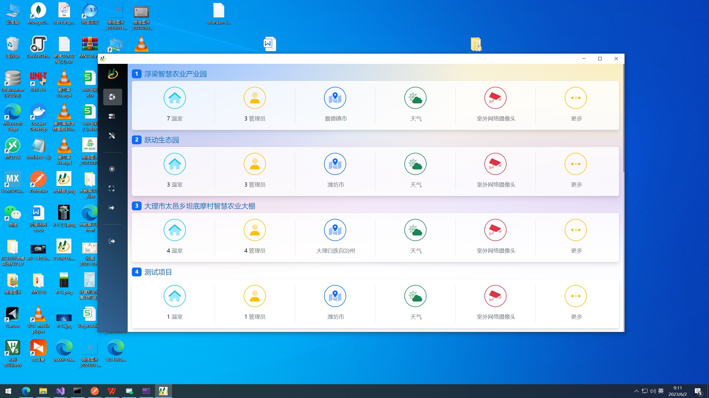709x398 pixels.
Task: Toggle fullscreen with sidebar brackets icon
Action: coord(112,188)
